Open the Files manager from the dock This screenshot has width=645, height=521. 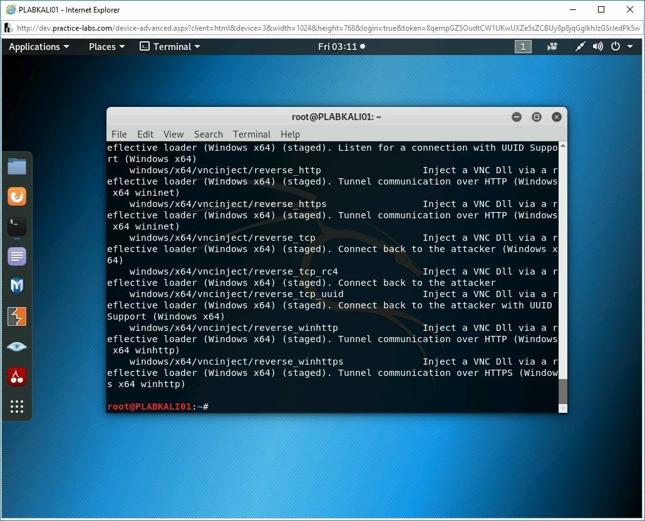17,166
